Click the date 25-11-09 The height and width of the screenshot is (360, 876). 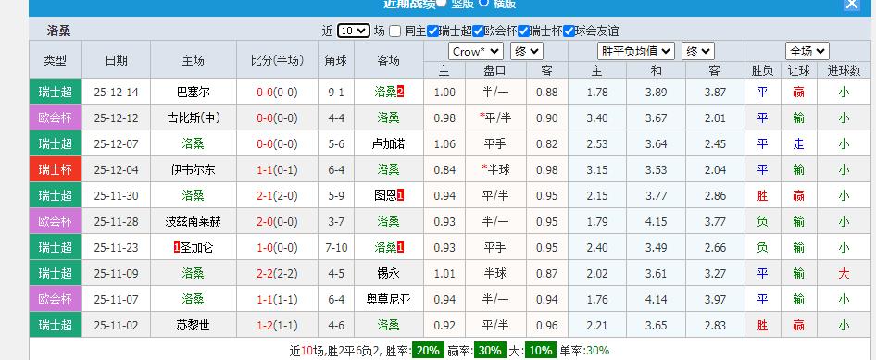tap(116, 274)
